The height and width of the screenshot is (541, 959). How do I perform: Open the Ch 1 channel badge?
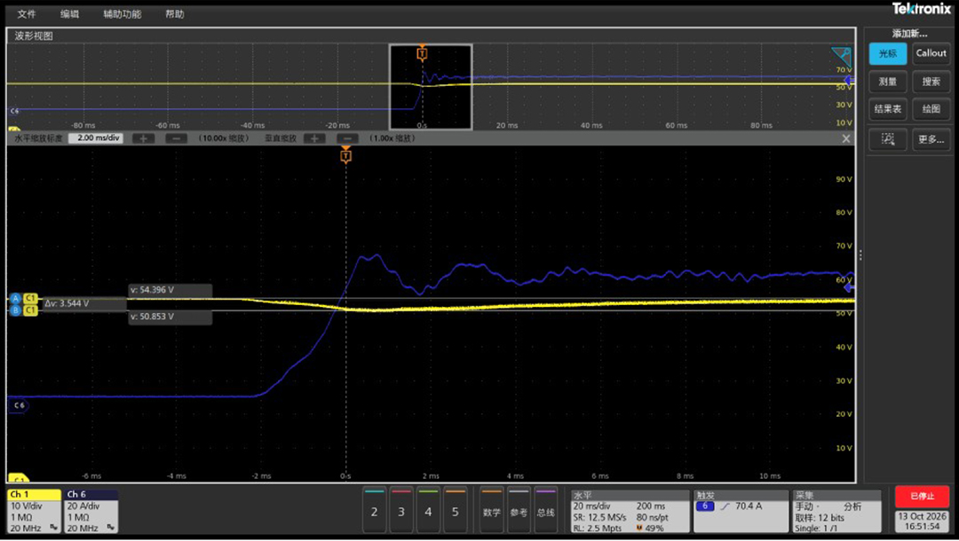pos(35,511)
